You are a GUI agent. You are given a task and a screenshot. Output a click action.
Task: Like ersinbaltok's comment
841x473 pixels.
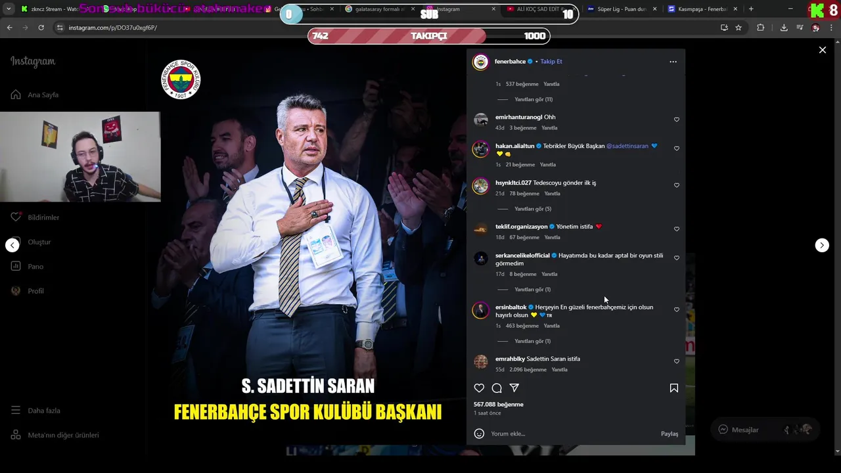point(677,309)
